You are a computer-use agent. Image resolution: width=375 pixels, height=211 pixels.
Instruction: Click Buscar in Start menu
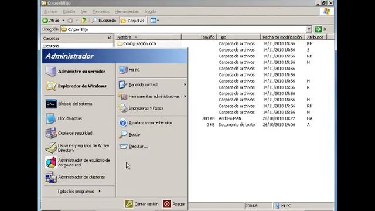[x=130, y=134]
